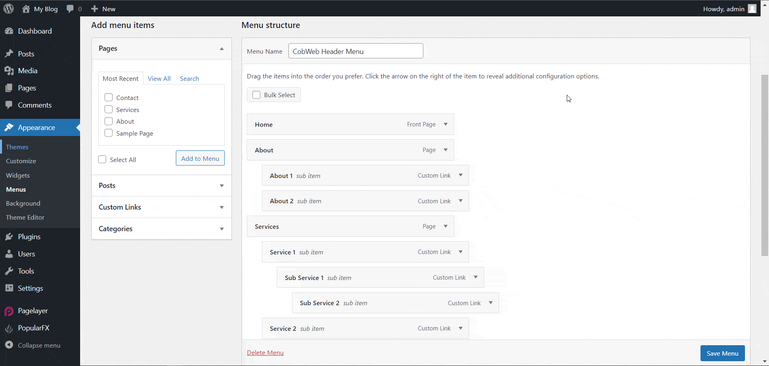Click the PopularFX sidebar icon

(x=9, y=328)
